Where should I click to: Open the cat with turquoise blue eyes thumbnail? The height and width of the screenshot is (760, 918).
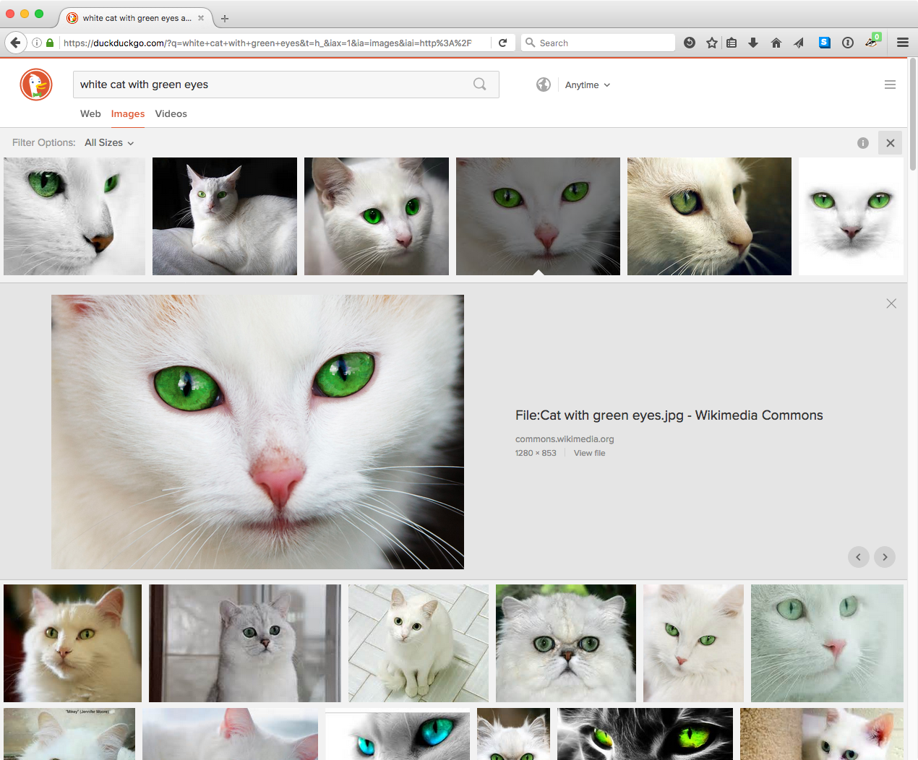coord(398,735)
